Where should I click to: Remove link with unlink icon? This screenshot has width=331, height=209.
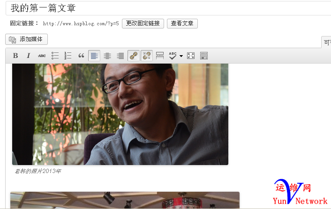tap(147, 56)
